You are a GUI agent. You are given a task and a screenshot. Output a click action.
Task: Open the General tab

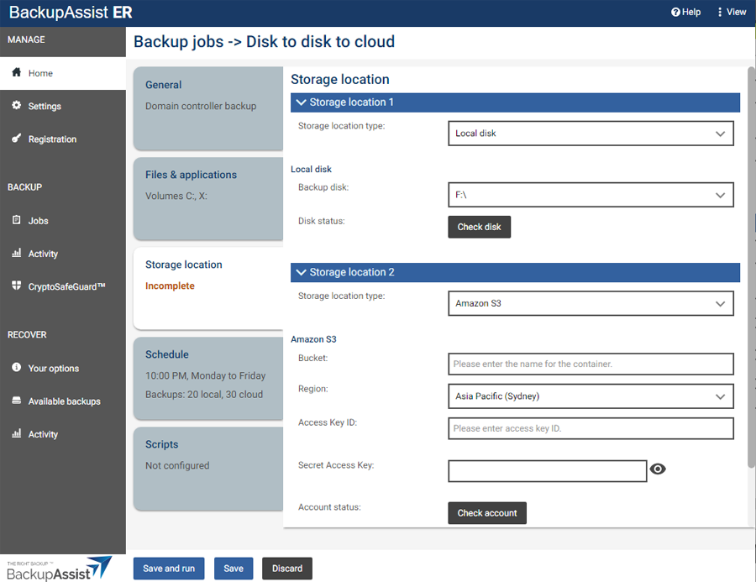[x=208, y=108]
